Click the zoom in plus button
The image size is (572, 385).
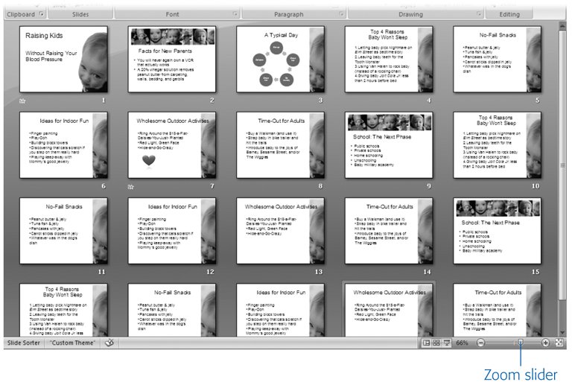[x=546, y=343]
